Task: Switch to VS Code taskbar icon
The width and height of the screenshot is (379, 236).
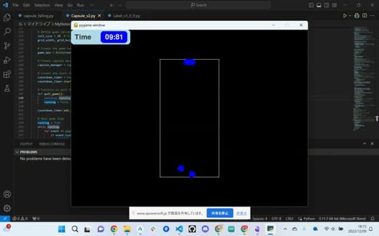Action: pos(179,229)
